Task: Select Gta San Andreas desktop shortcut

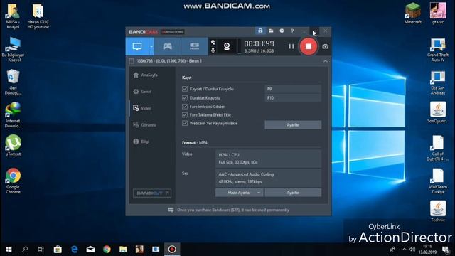Action: pos(438,83)
